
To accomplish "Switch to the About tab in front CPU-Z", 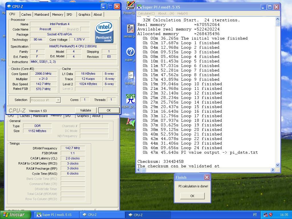I will 98,15.
